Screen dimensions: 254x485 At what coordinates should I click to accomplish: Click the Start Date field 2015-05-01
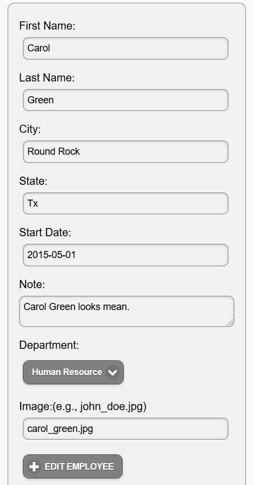click(125, 255)
